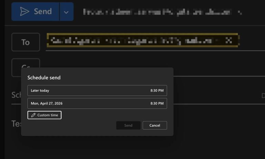Choose Mon, April 27, 2026 8:30 PM option
Viewport: 265px width, 159px height.
97,103
